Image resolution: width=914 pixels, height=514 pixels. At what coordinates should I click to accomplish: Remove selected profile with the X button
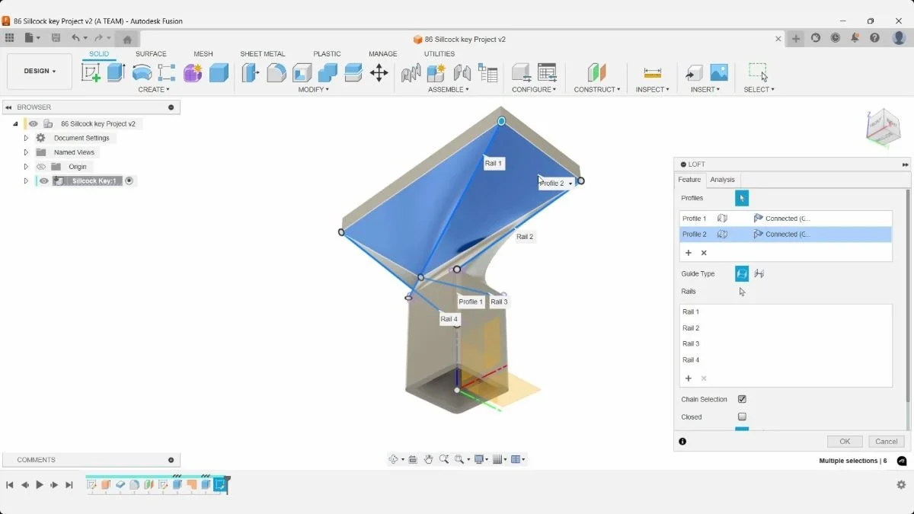pos(704,253)
